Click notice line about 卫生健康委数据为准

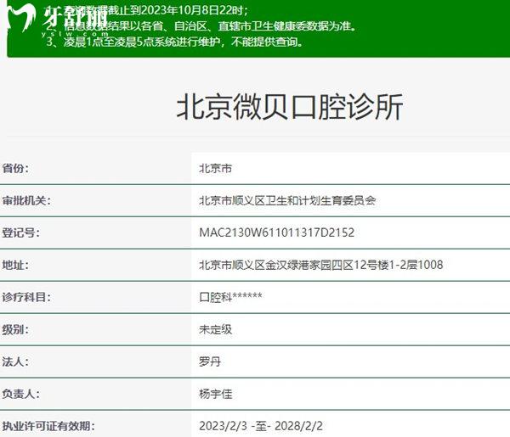(x=201, y=26)
